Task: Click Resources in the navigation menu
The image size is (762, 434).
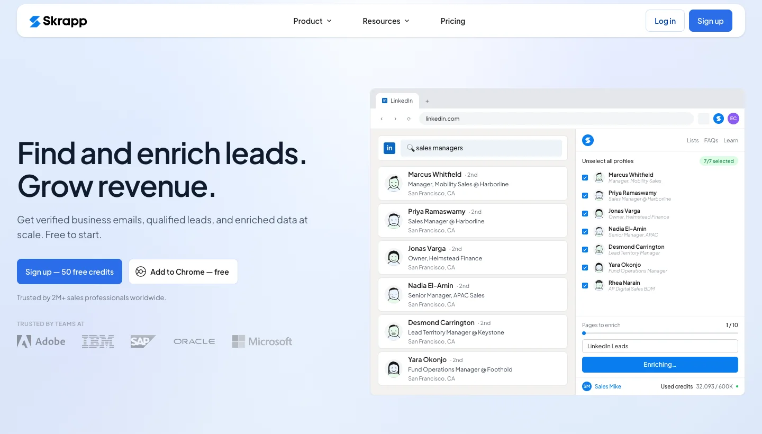Action: pos(382,21)
